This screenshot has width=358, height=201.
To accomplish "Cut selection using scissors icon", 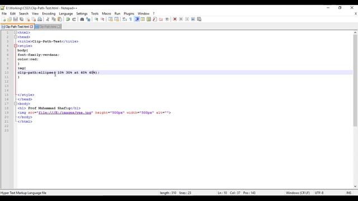I will point(48,20).
